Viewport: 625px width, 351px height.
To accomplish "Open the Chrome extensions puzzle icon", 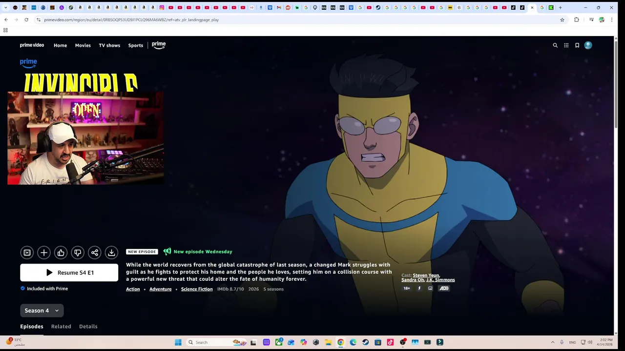I will coord(577,19).
